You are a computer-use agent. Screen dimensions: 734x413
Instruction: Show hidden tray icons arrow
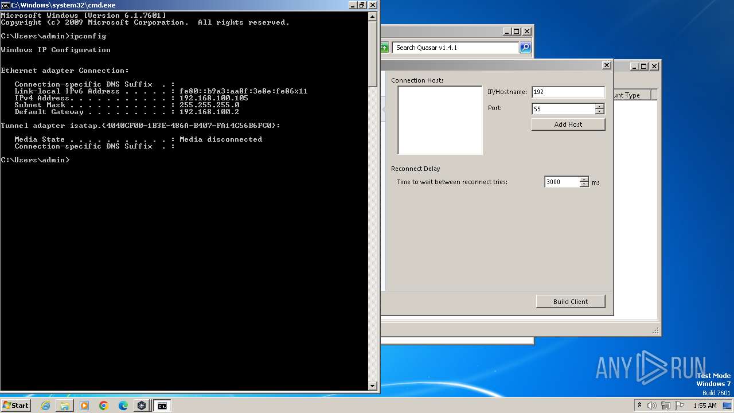[640, 406]
